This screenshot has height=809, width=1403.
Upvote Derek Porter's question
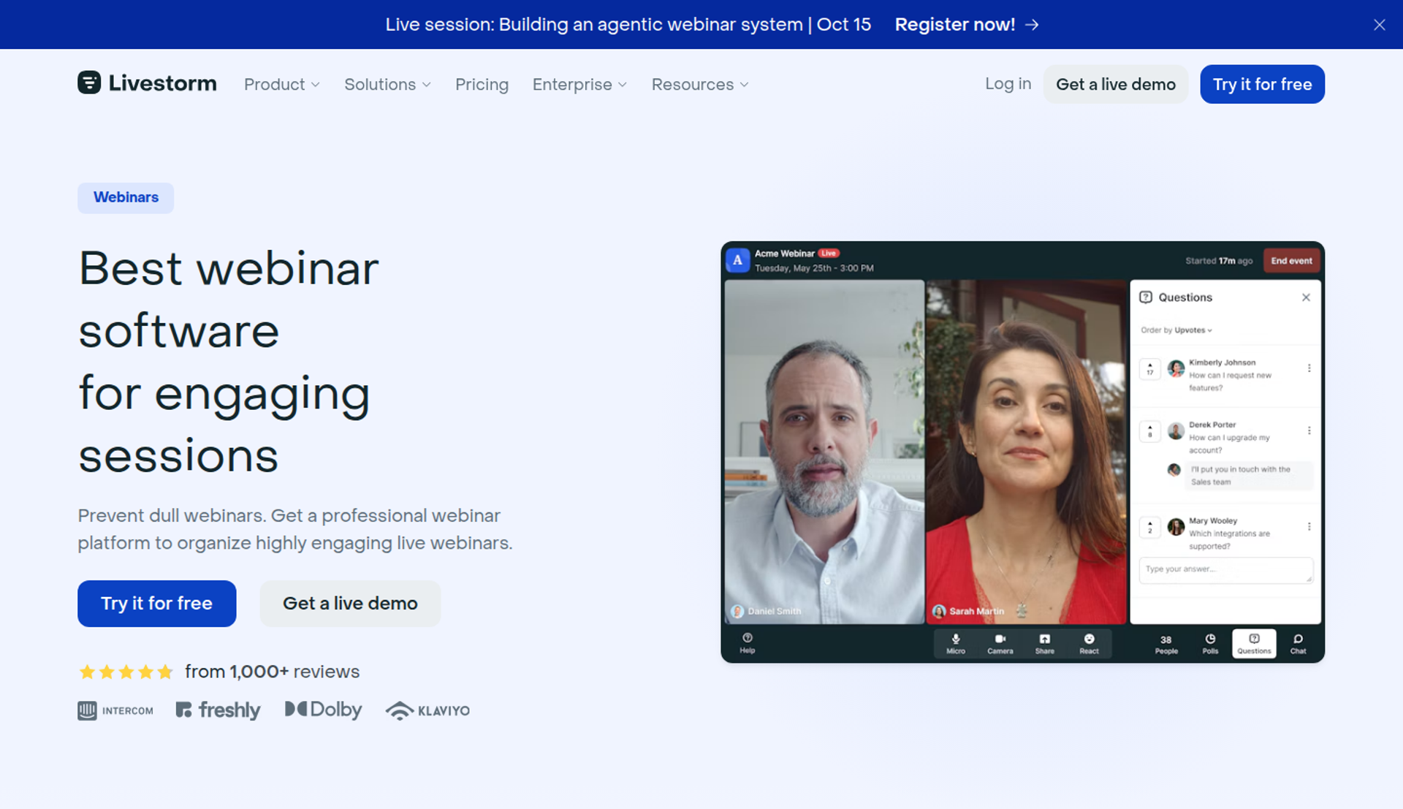pos(1149,431)
